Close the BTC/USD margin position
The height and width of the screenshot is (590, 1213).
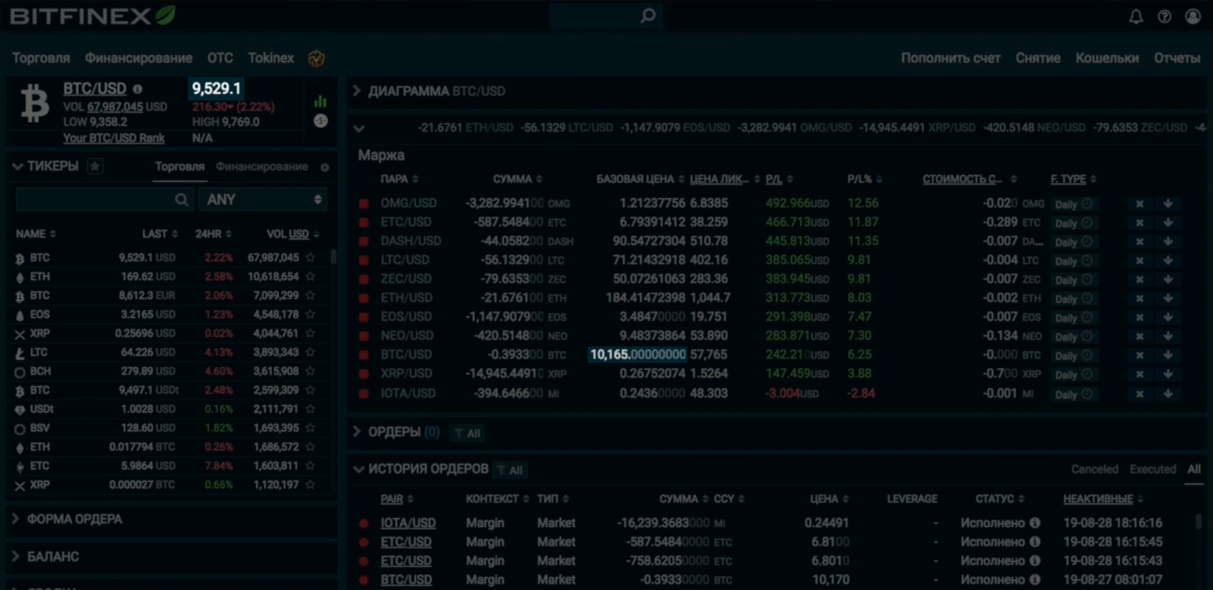pos(1140,355)
